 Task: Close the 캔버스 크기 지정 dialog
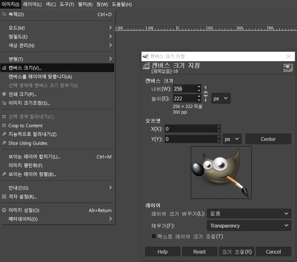point(288,56)
